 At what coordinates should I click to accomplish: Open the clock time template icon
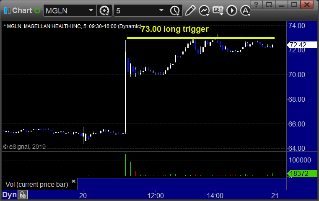coord(175,10)
